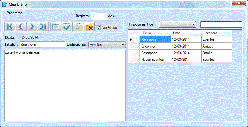Screen dimensions: 248x127
Task: Uncheck the Ver Grade checkbox
Action: 99,28
